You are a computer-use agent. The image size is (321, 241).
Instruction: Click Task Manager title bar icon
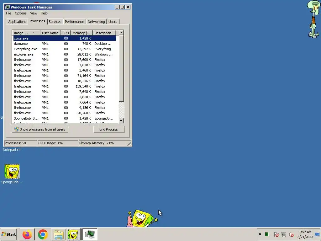click(8, 7)
